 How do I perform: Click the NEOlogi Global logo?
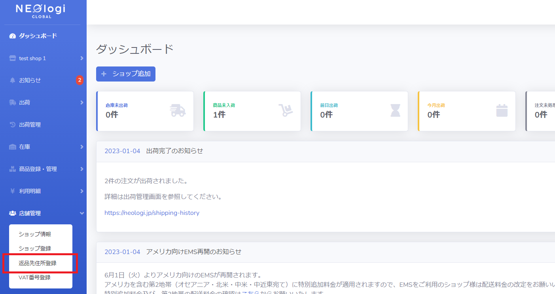click(x=40, y=11)
